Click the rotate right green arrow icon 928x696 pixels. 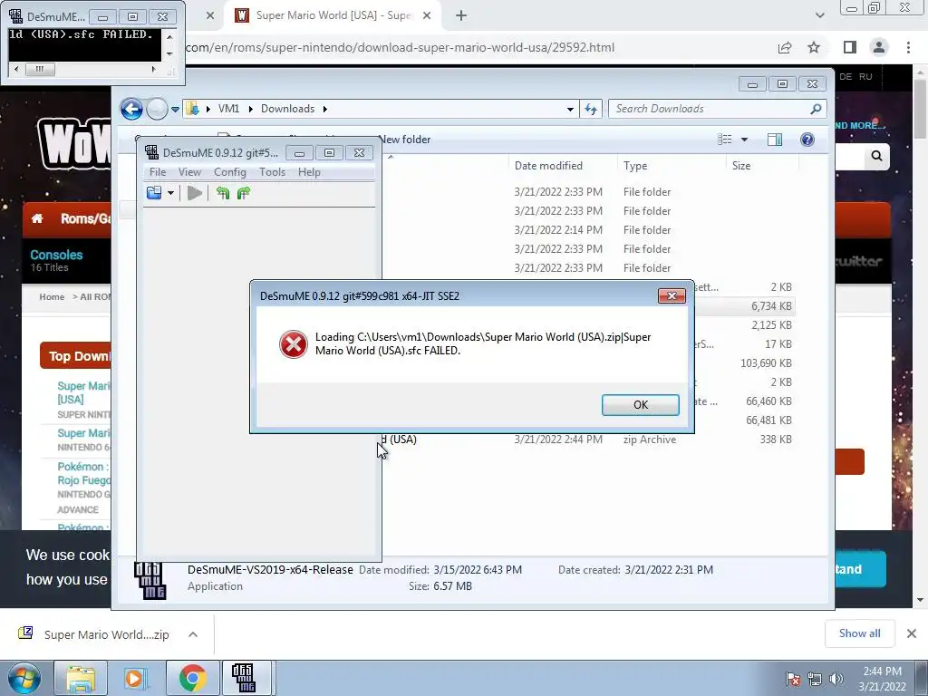click(x=243, y=193)
